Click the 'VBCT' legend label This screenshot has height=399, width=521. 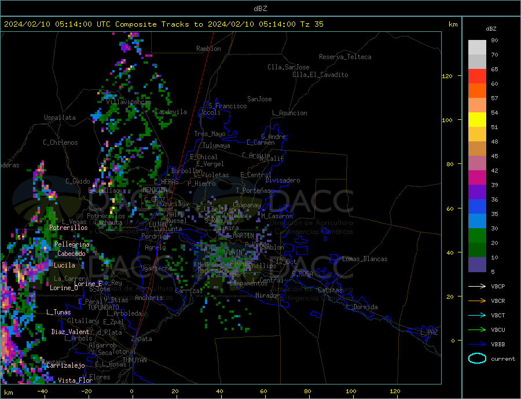498,315
